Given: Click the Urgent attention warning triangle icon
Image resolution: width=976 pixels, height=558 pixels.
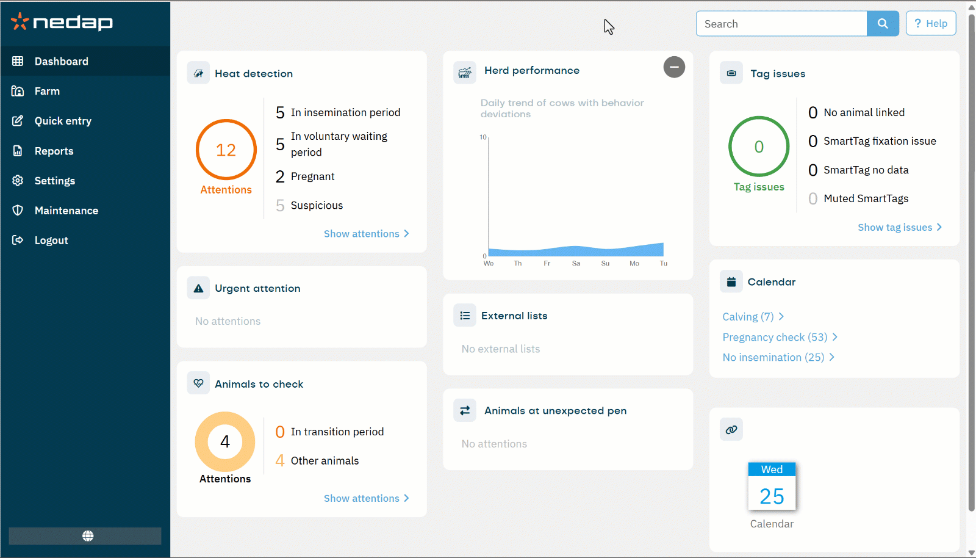Looking at the screenshot, I should click(198, 288).
